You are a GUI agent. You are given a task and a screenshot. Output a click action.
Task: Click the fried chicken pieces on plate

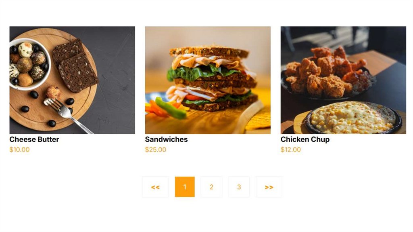coord(327,72)
